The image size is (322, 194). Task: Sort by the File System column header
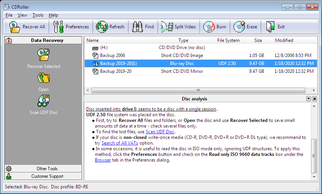click(228, 40)
